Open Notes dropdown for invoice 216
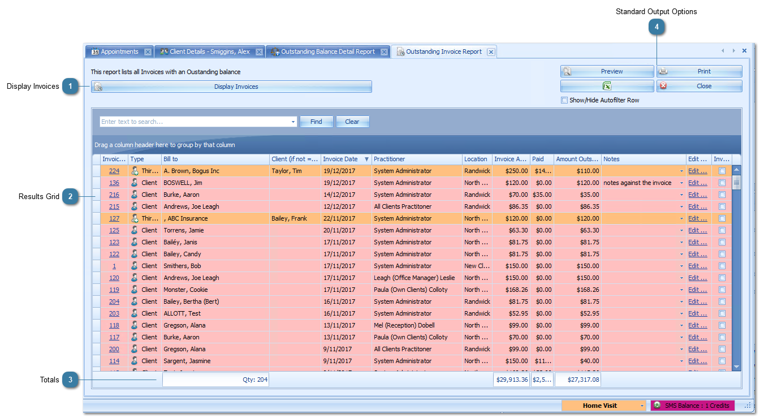Screen dimensions: 760x418 point(681,195)
